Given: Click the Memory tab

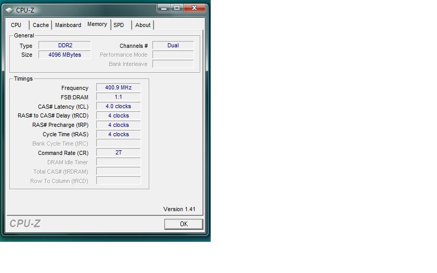Looking at the screenshot, I should click(x=97, y=24).
